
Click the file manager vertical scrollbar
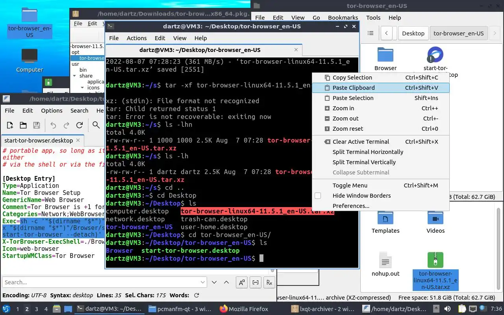coord(498,250)
